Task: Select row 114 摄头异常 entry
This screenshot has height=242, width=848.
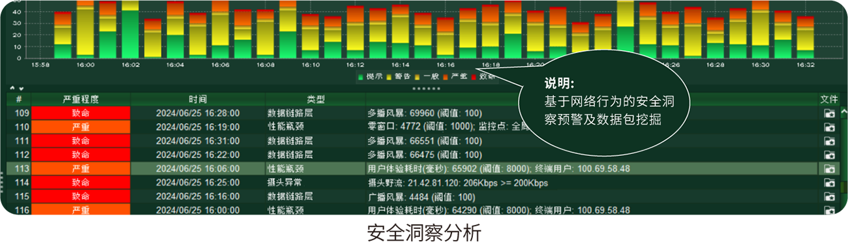Action: pos(284,183)
